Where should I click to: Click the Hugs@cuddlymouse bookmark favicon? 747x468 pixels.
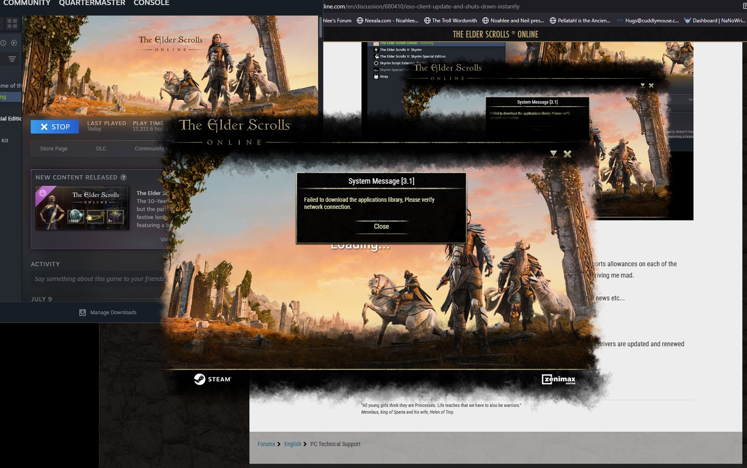tap(620, 20)
